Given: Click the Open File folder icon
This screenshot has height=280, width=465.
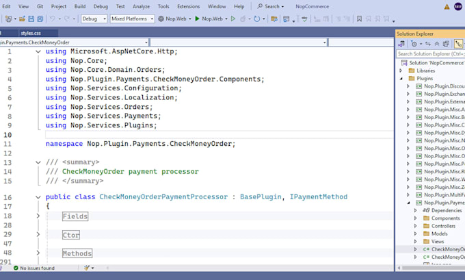Looking at the screenshot, I should tap(22, 18).
